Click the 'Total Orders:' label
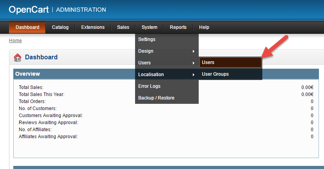This screenshot has width=324, height=169. click(x=32, y=101)
